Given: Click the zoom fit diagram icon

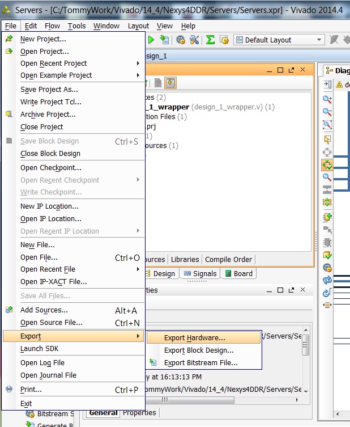Looking at the screenshot, I should click(327, 125).
